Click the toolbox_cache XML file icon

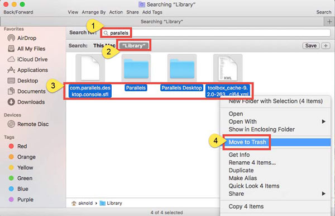coord(228,68)
